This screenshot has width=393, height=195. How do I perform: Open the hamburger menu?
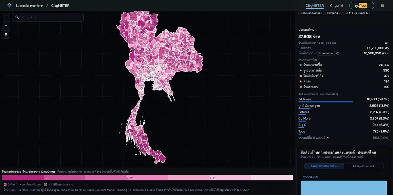click(x=382, y=6)
